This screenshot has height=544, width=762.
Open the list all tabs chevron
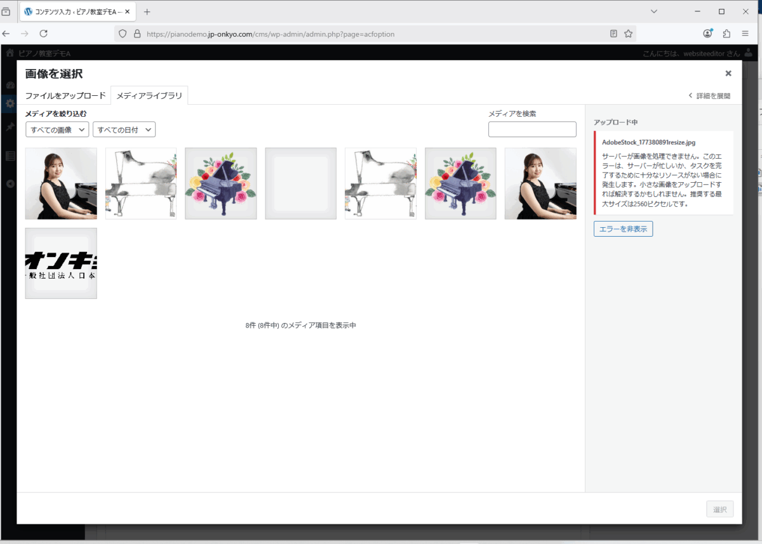pyautogui.click(x=654, y=11)
